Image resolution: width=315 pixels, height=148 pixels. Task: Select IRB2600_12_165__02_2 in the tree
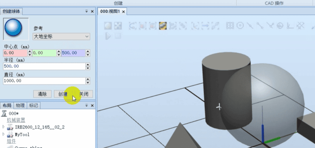coord(40,127)
